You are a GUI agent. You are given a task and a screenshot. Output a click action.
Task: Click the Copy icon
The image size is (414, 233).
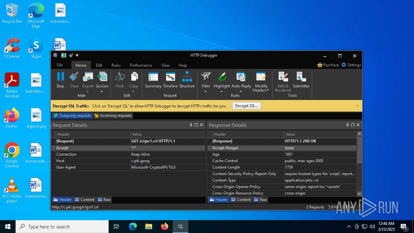(134, 76)
